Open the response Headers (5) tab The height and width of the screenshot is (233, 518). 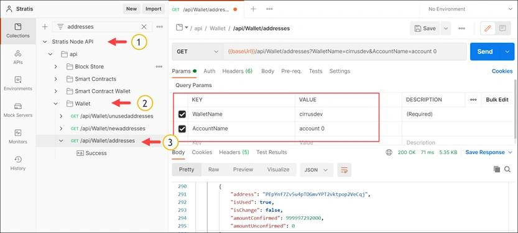pyautogui.click(x=234, y=152)
